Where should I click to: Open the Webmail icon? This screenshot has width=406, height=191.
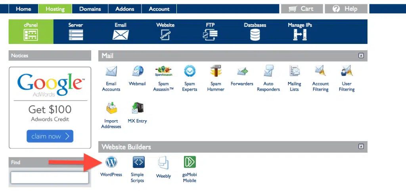137,72
